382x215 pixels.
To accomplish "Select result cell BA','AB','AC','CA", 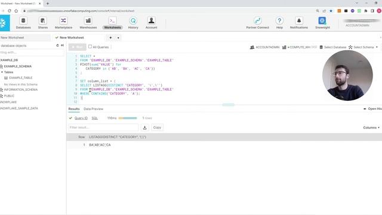I will [x=100, y=145].
